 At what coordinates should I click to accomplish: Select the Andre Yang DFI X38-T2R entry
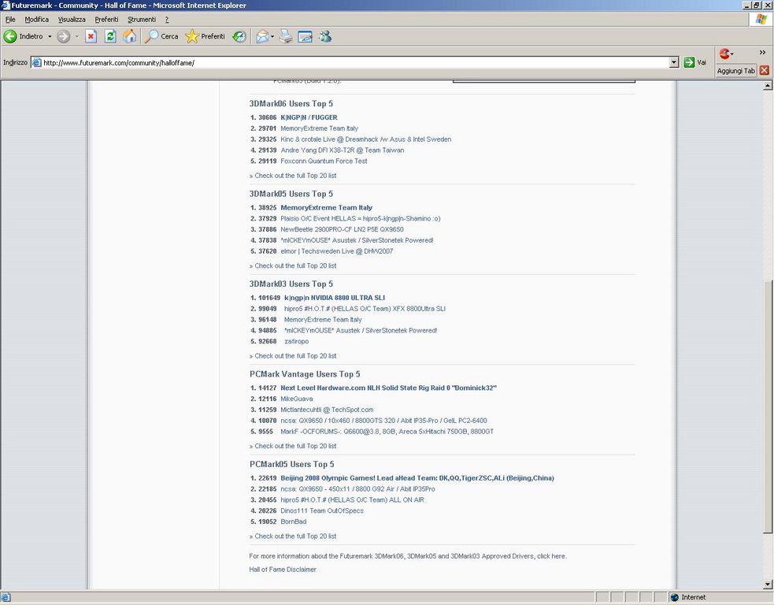click(343, 150)
